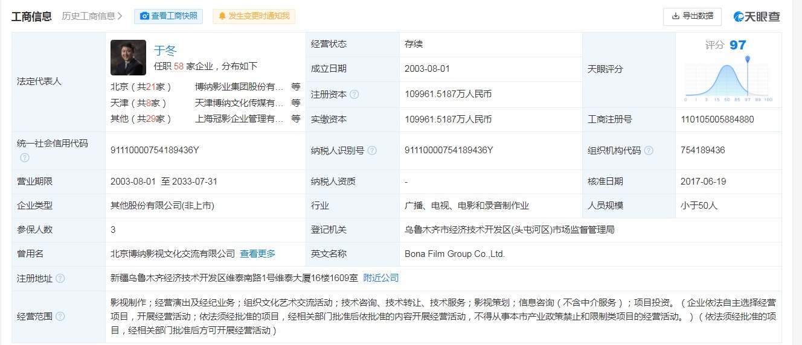The image size is (802, 345).
Task: Click 等 after 博纳影业集团股份有
Action: 296,87
